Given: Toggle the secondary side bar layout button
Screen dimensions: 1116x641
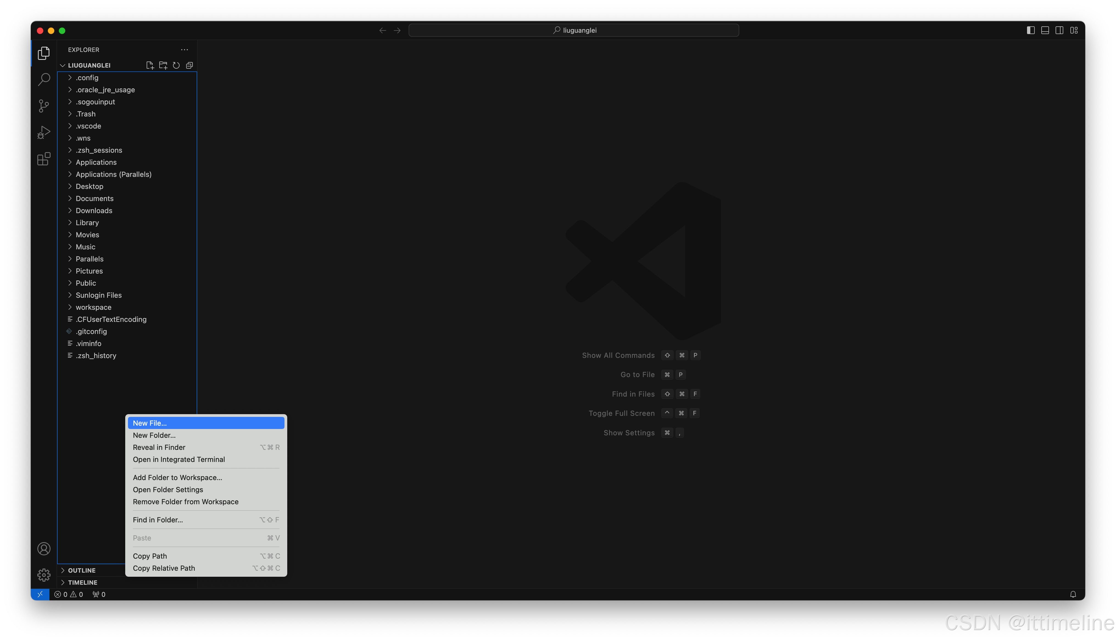Looking at the screenshot, I should [x=1059, y=30].
